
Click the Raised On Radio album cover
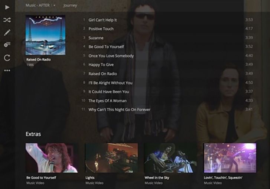(45, 35)
